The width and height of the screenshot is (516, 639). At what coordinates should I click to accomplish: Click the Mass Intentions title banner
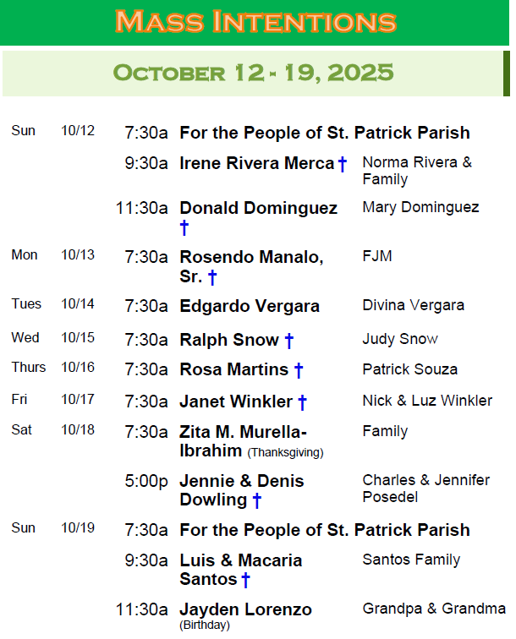255,21
